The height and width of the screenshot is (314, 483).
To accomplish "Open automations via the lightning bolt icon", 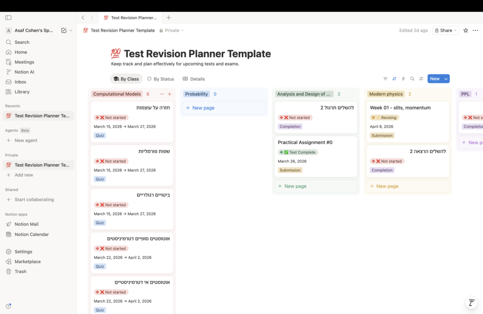I will click(x=403, y=79).
